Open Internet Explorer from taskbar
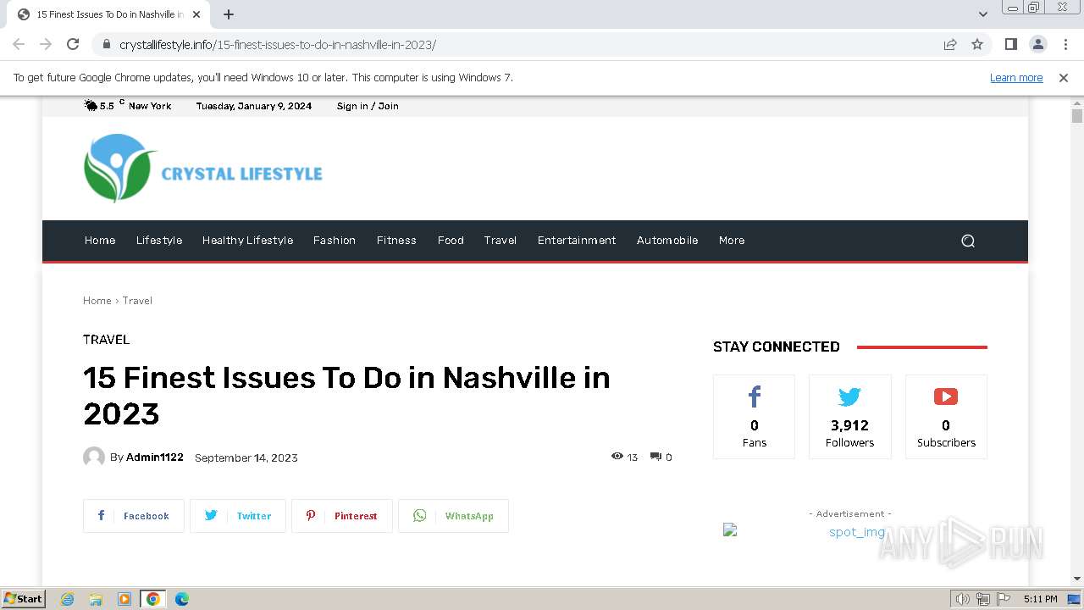This screenshot has width=1084, height=610. point(67,599)
